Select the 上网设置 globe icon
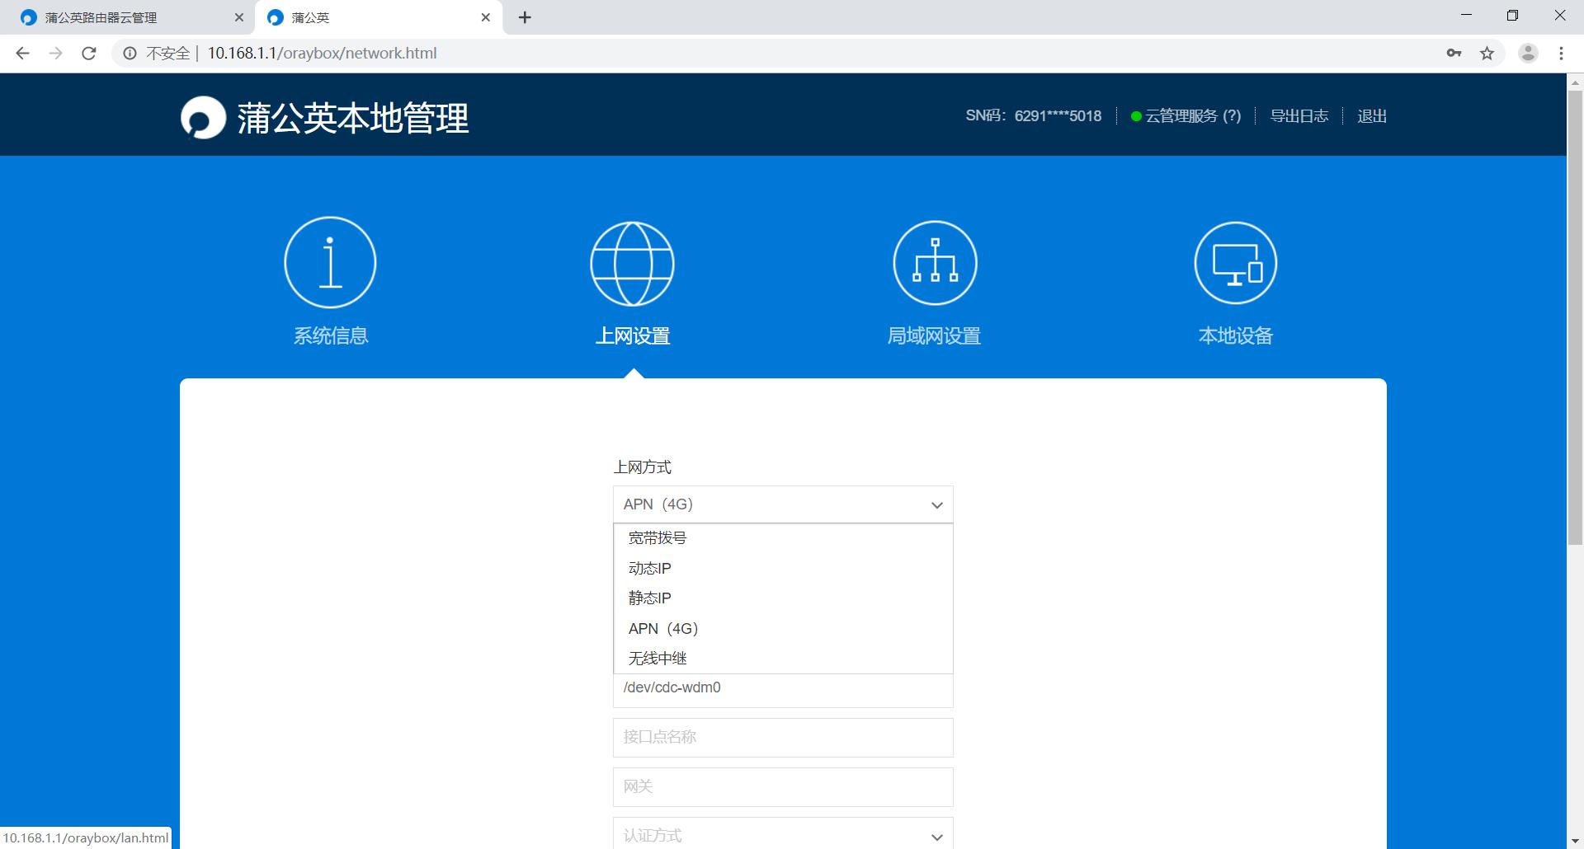This screenshot has height=849, width=1584. tap(632, 264)
